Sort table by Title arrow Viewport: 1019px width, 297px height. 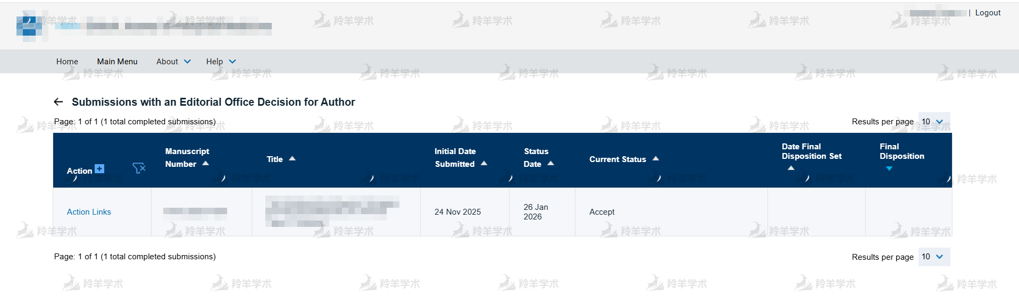coord(292,159)
